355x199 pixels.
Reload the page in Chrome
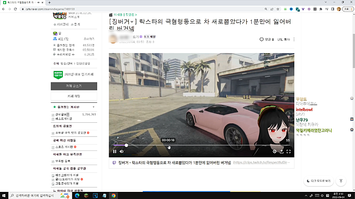pyautogui.click(x=15, y=9)
